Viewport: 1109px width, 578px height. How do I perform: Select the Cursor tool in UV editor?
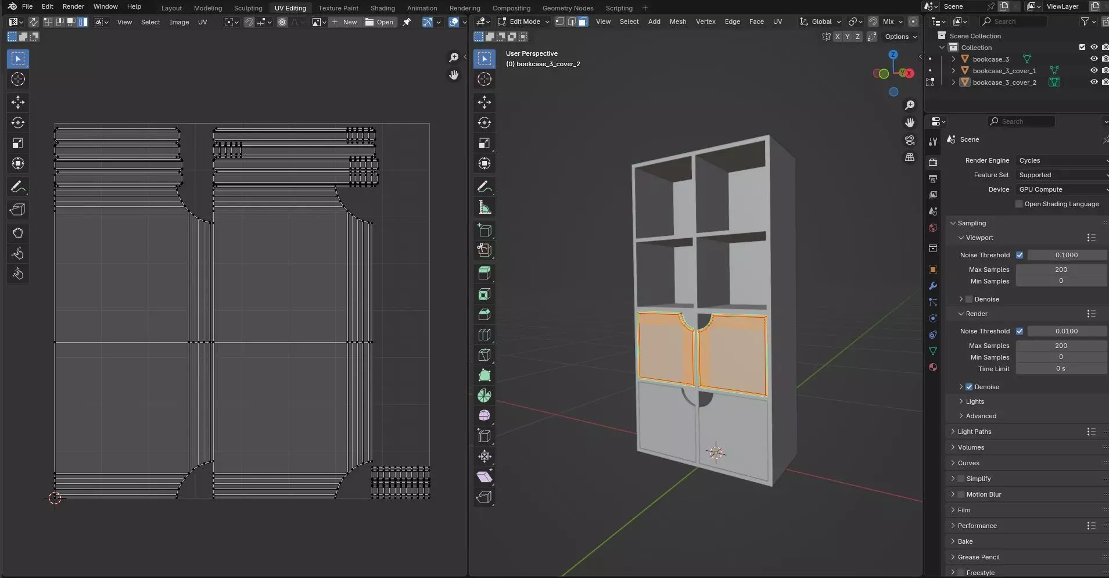coord(18,79)
